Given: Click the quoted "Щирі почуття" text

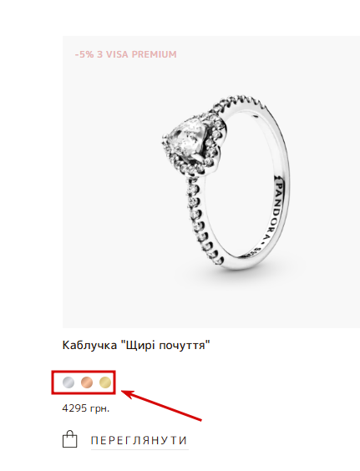Looking at the screenshot, I should pyautogui.click(x=165, y=345).
